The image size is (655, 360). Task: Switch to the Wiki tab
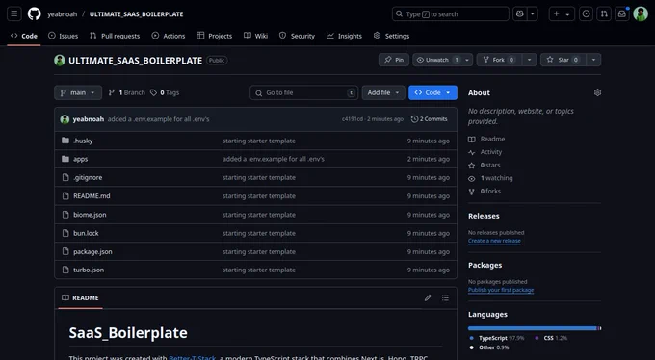(255, 36)
